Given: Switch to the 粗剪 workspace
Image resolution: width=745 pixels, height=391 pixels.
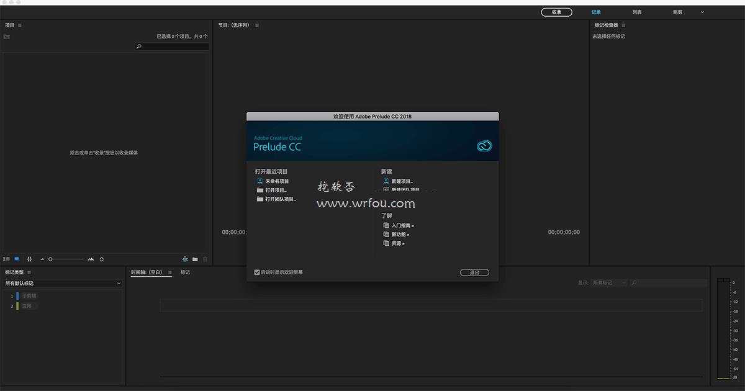Looking at the screenshot, I should (x=678, y=12).
